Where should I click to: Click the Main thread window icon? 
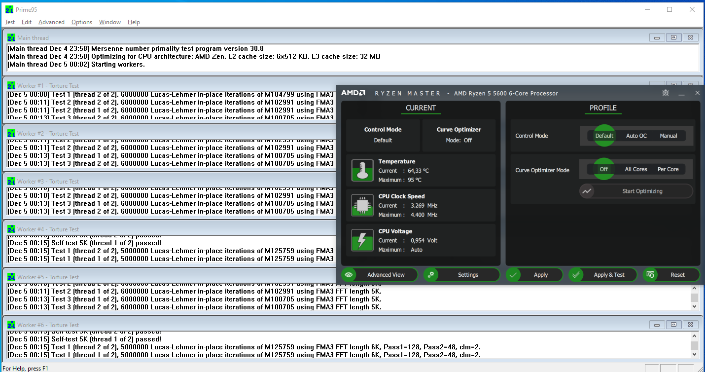(x=11, y=37)
